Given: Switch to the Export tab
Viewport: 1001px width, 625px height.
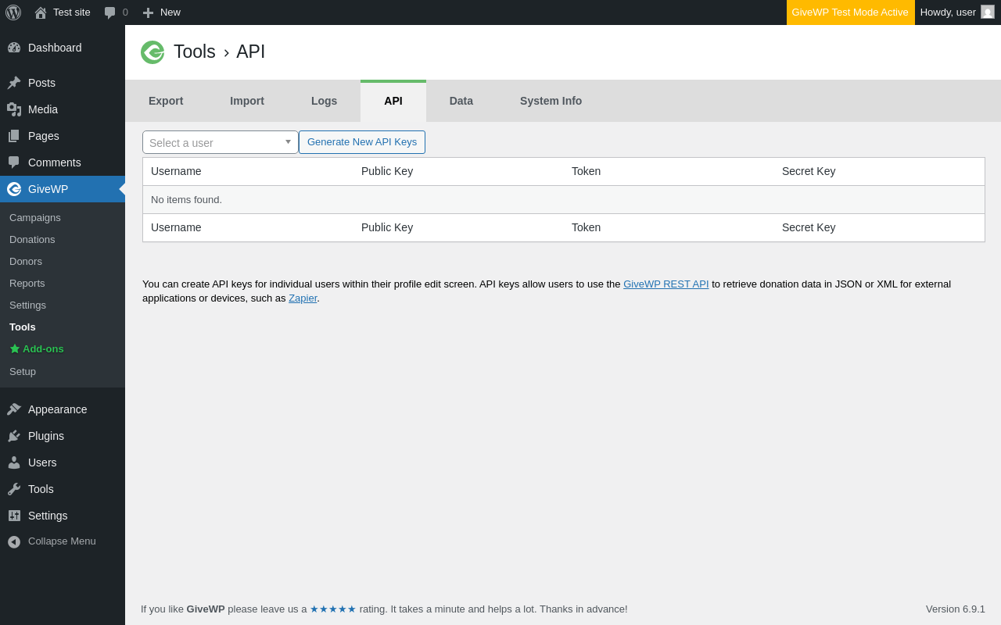Looking at the screenshot, I should click(x=166, y=101).
